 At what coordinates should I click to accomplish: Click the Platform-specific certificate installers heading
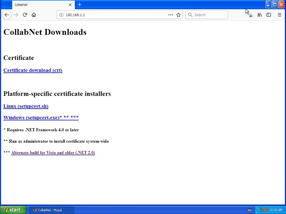pos(57,94)
